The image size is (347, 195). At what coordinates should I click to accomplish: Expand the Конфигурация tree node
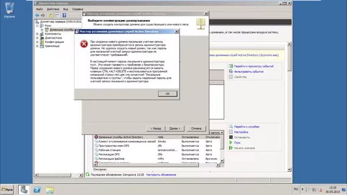(37, 42)
